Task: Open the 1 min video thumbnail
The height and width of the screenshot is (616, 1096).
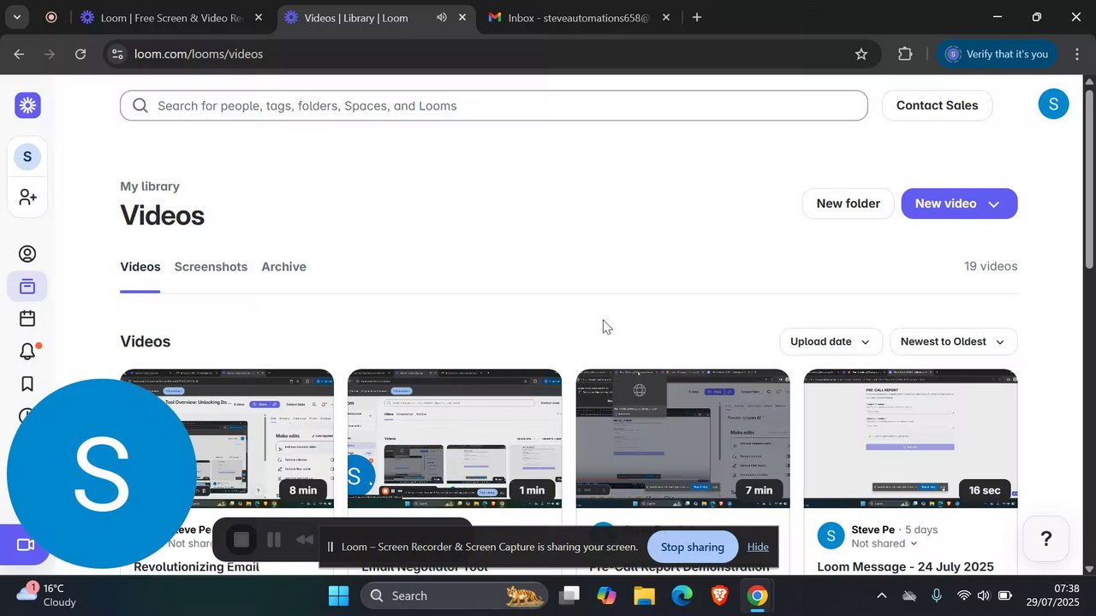Action: click(455, 438)
